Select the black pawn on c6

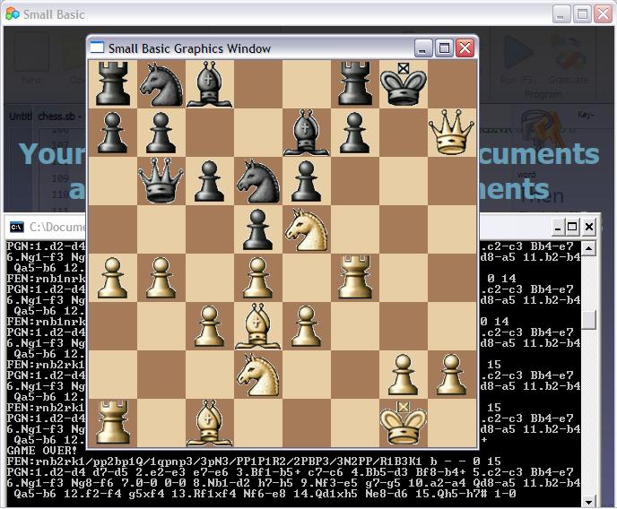[210, 181]
